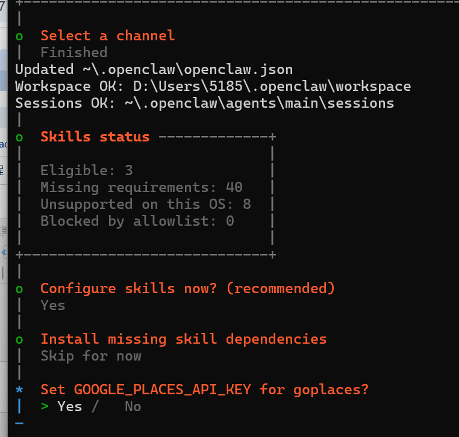Viewport: 459px width, 437px height.
Task: Click the Finished status under Select a channel
Action: pyautogui.click(x=73, y=52)
